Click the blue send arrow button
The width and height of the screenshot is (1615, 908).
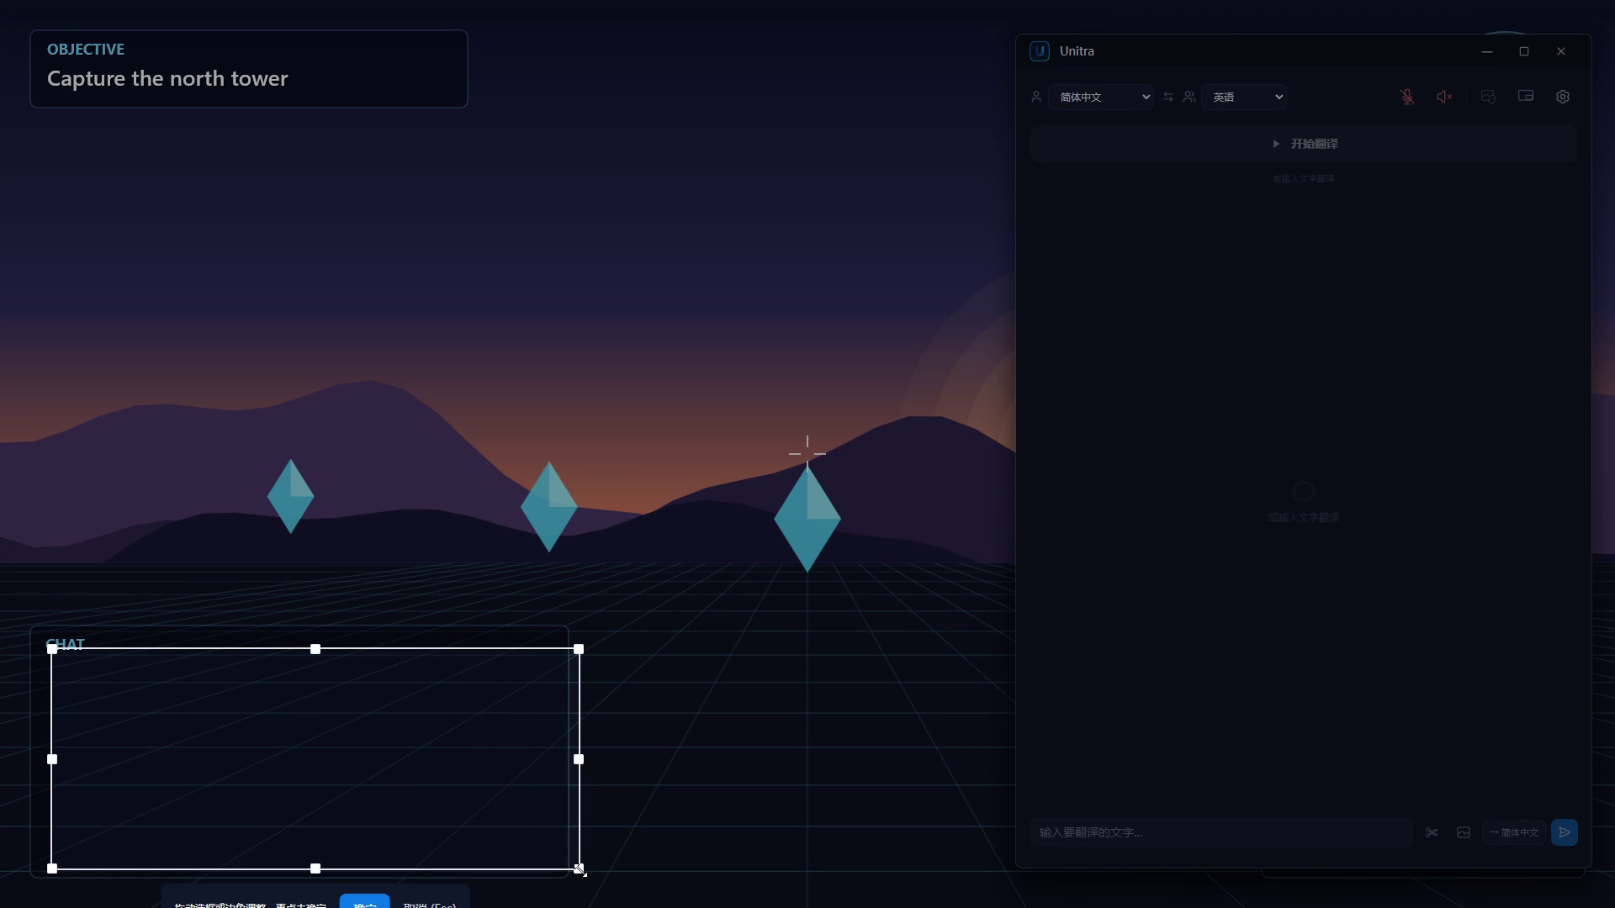click(1564, 832)
